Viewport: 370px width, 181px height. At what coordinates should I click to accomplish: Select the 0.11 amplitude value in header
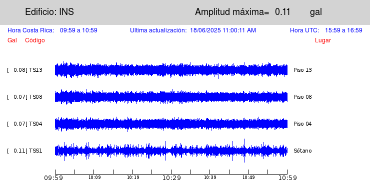[x=282, y=12]
